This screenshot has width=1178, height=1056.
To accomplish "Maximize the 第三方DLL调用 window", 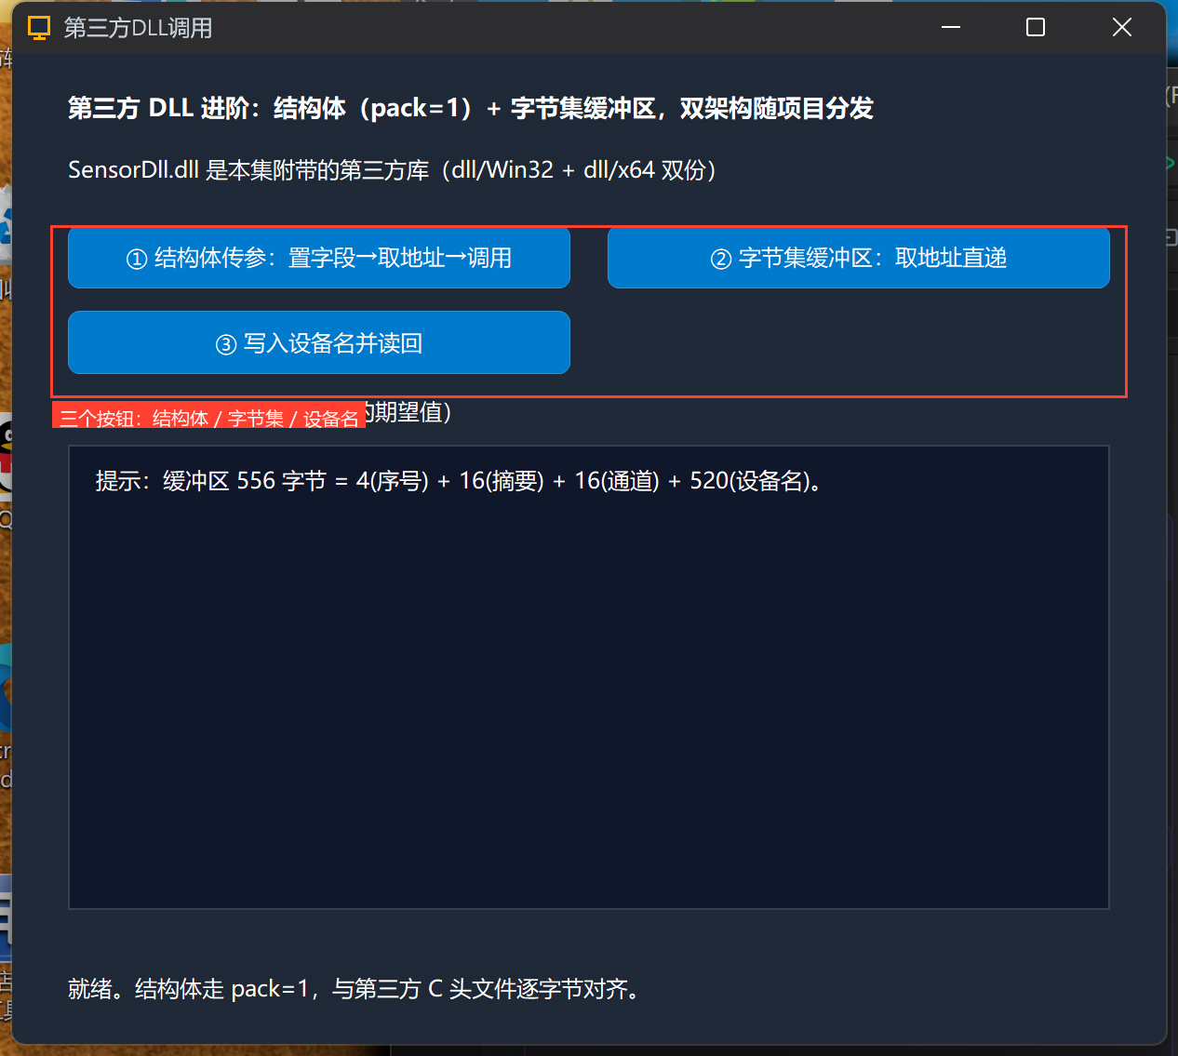I will 1036,27.
